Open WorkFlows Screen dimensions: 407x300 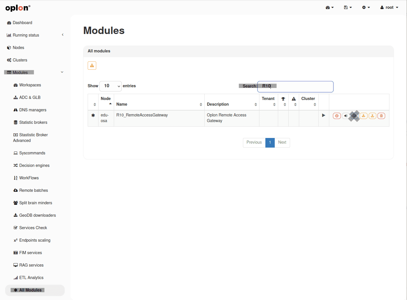pos(26,178)
